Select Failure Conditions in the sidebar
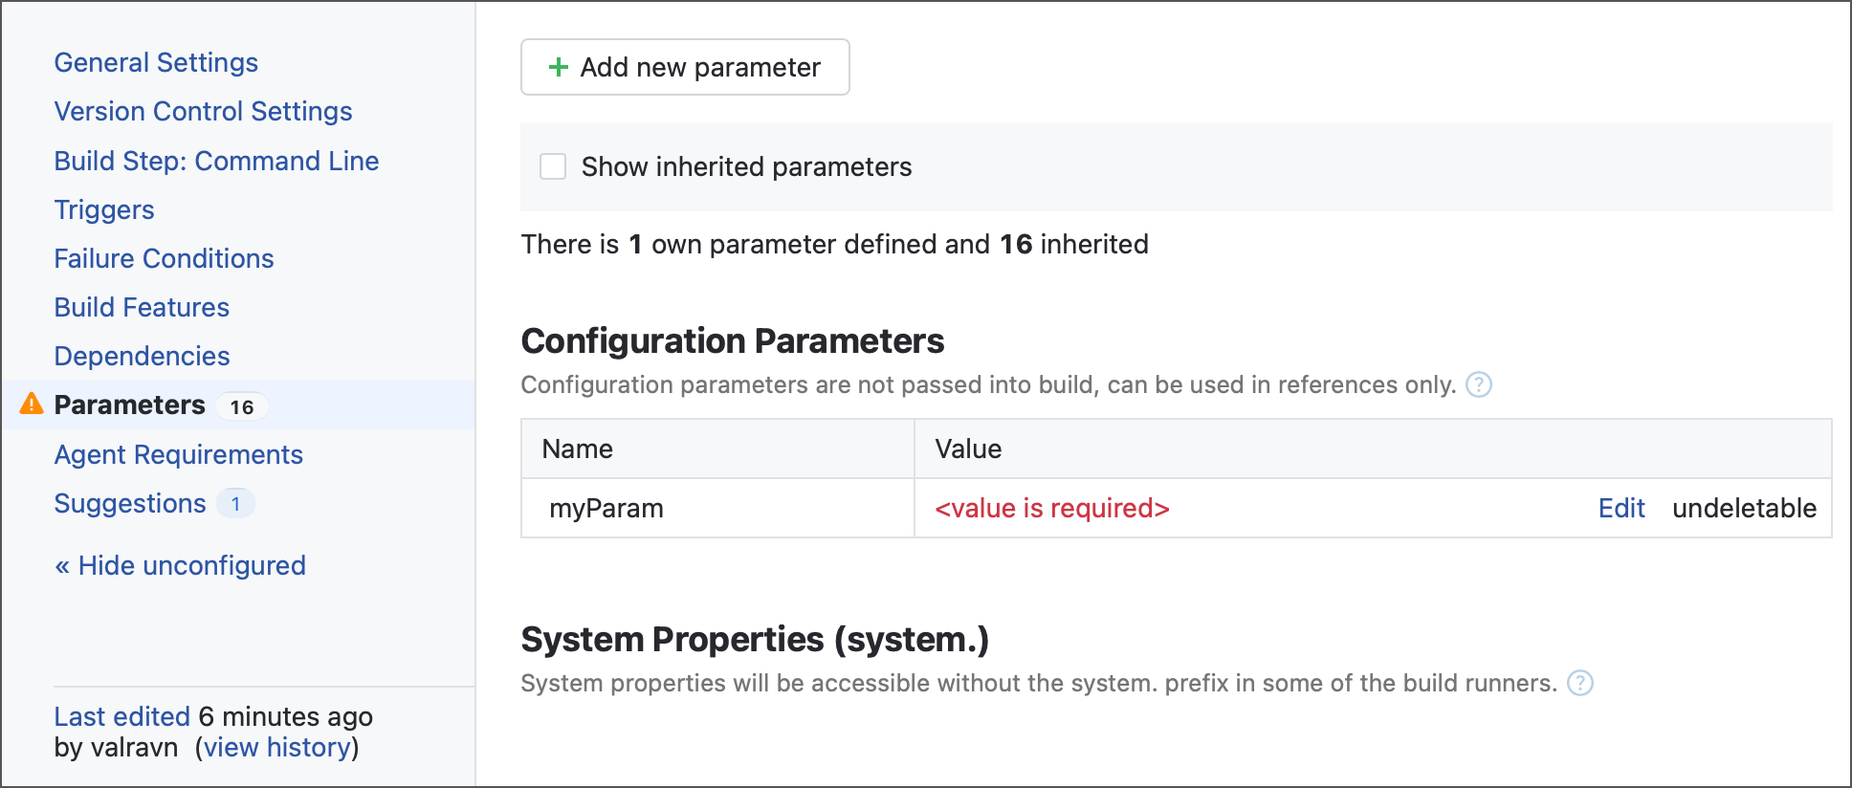Viewport: 1852px width, 788px height. point(164,258)
